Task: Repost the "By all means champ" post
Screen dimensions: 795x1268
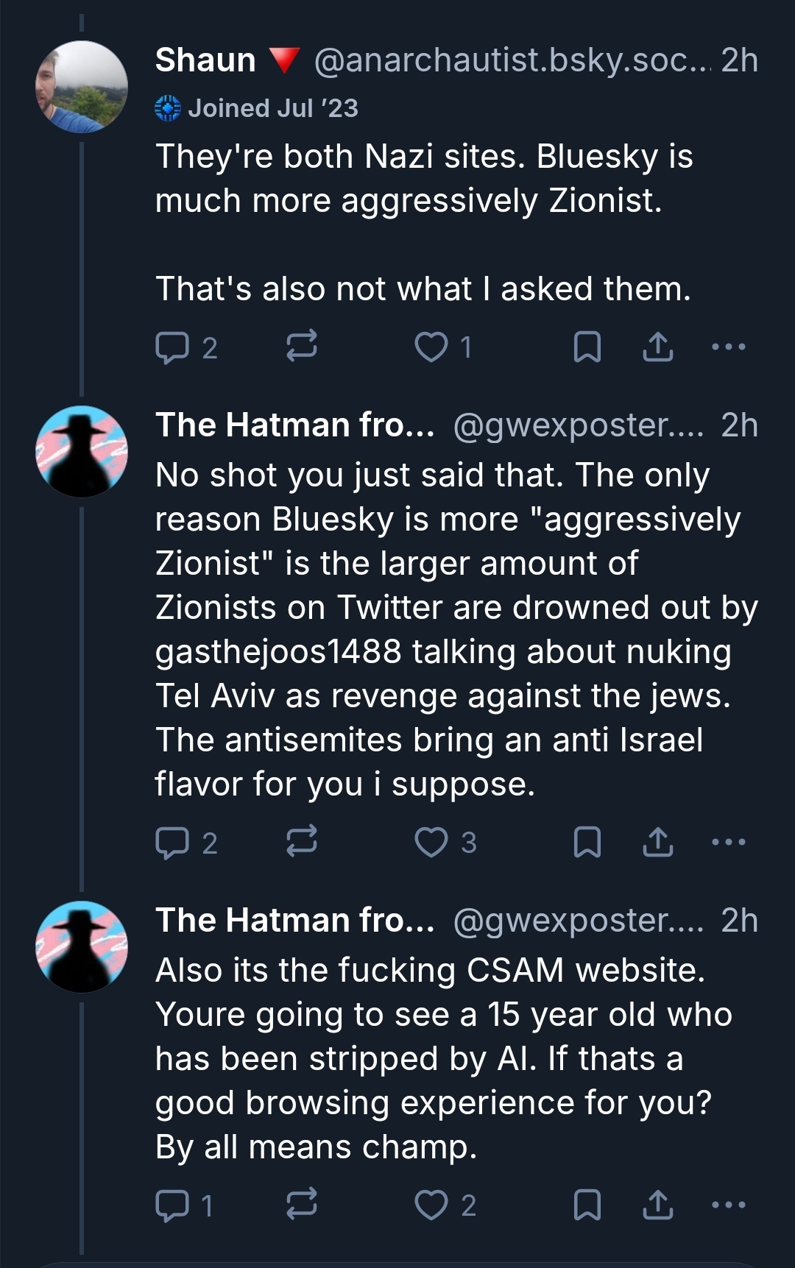Action: click(301, 1203)
